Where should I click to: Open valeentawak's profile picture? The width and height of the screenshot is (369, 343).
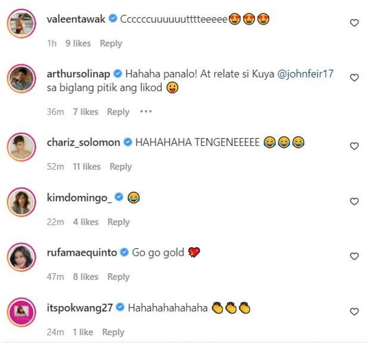[21, 24]
